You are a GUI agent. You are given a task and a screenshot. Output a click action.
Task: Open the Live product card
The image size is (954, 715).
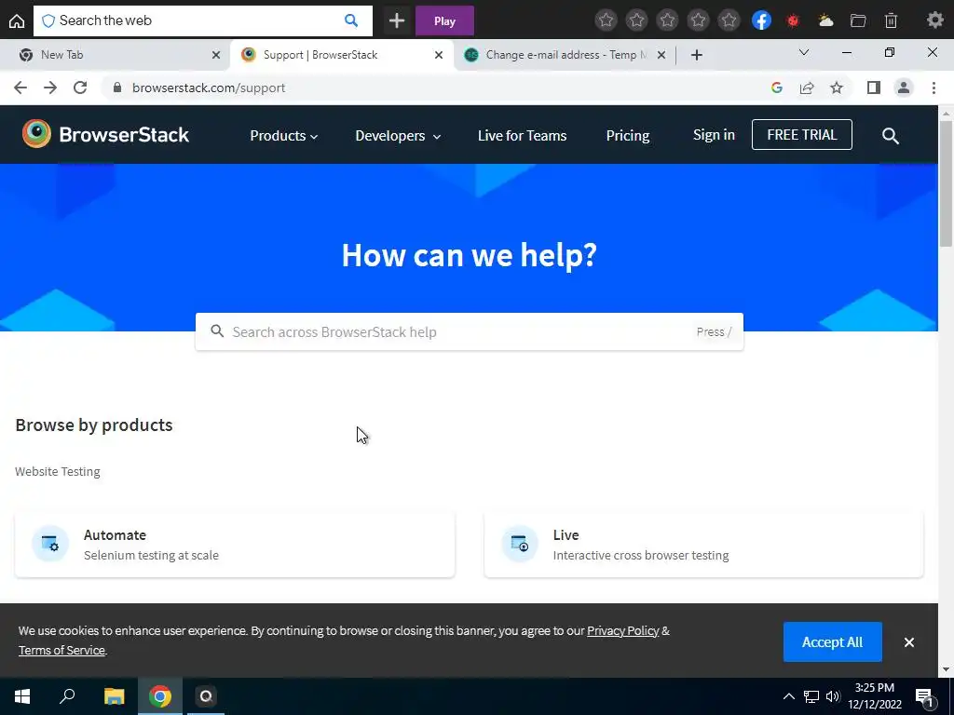(704, 545)
